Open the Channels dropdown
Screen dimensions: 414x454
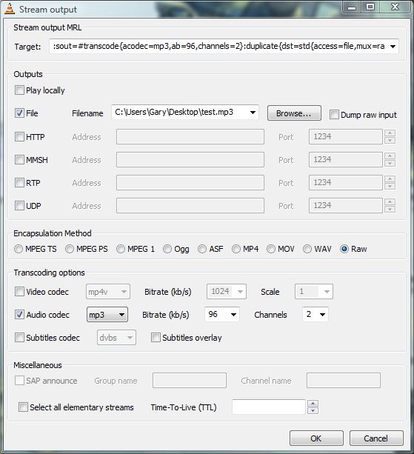[315, 314]
